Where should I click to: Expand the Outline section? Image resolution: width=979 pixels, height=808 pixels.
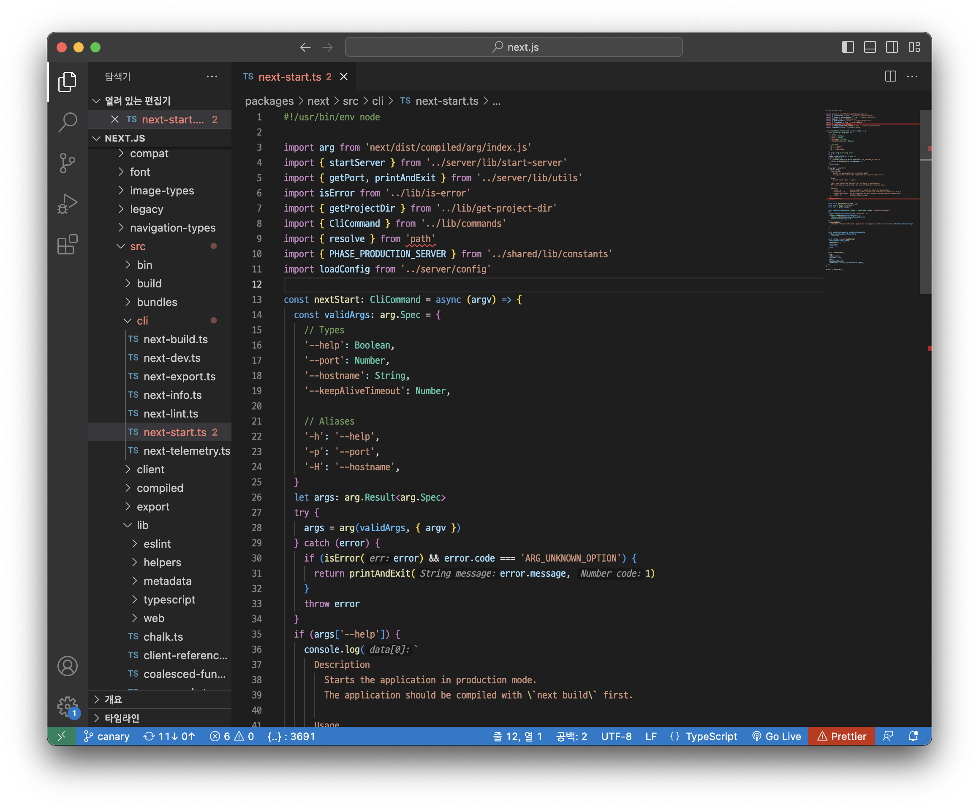160,699
